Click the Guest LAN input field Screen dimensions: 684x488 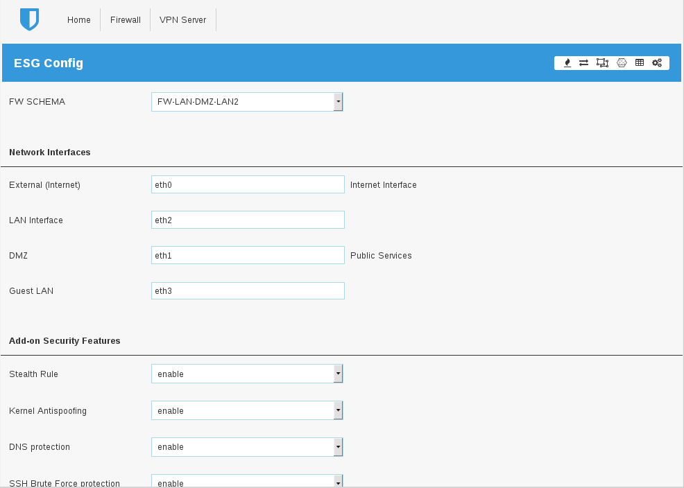(x=248, y=290)
